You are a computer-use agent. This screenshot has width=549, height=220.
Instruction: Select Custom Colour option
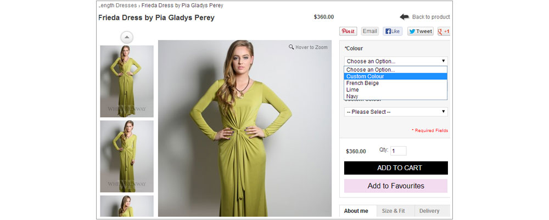366,77
